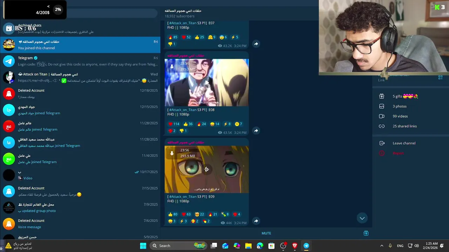Open the #Attack_on_Titan hashtag on E08

tap(183, 110)
